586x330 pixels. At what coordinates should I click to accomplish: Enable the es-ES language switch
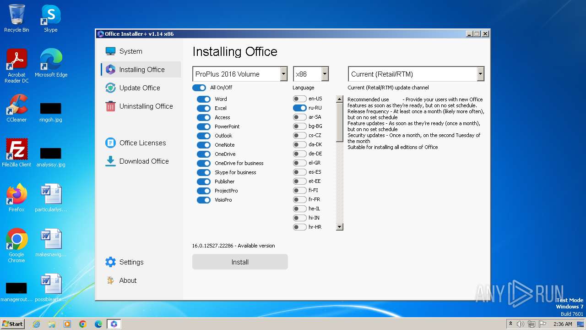[300, 172]
